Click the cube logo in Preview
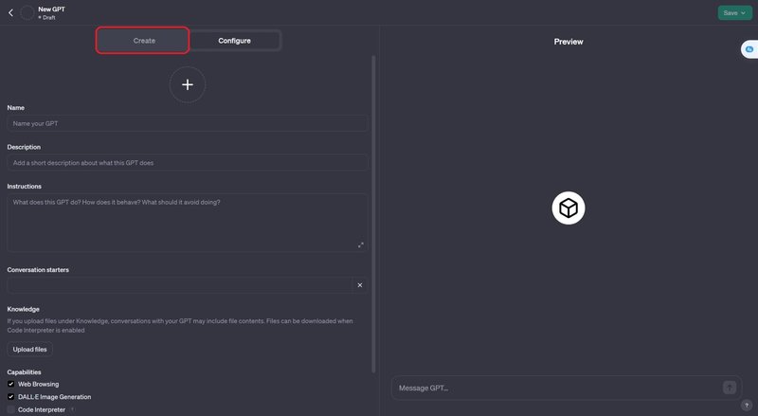 [568, 208]
